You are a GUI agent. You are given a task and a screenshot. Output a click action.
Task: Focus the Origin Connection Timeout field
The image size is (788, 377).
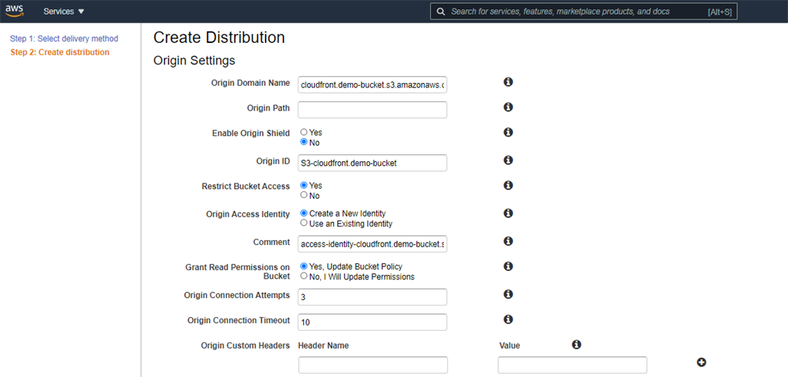tap(372, 322)
